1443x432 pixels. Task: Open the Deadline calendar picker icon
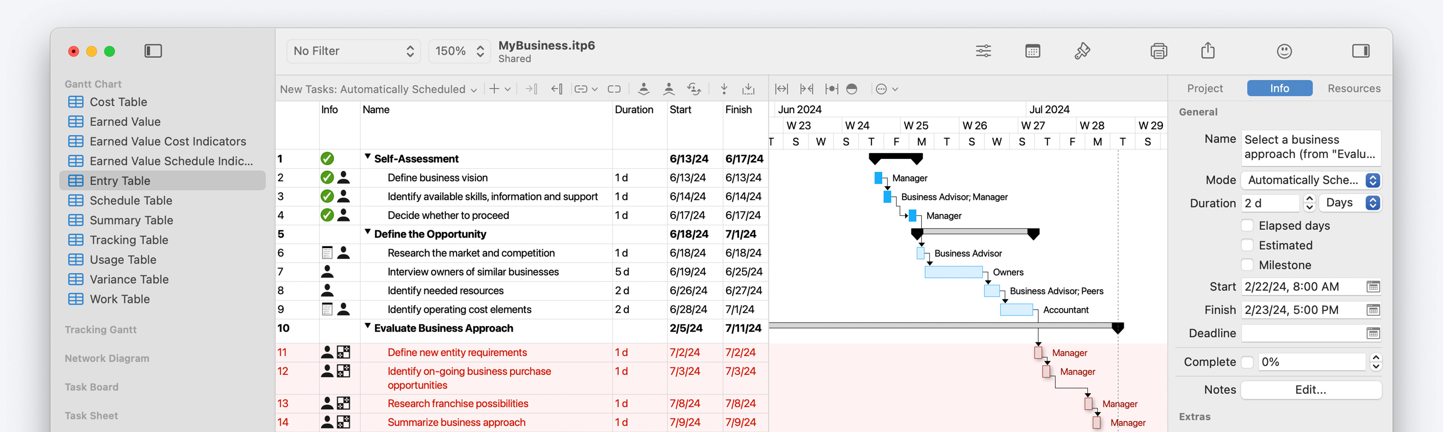(x=1372, y=334)
